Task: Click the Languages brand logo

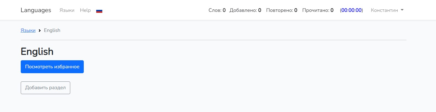Action: click(36, 10)
